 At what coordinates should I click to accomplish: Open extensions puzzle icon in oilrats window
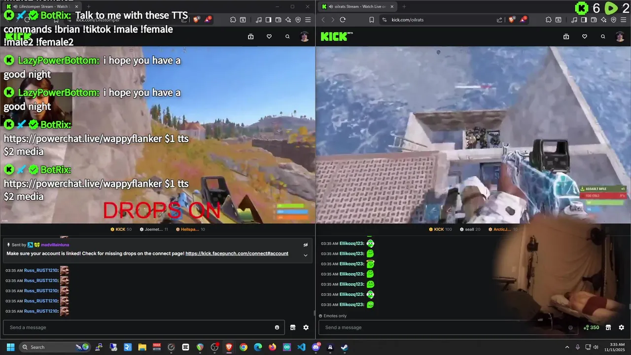tap(549, 20)
